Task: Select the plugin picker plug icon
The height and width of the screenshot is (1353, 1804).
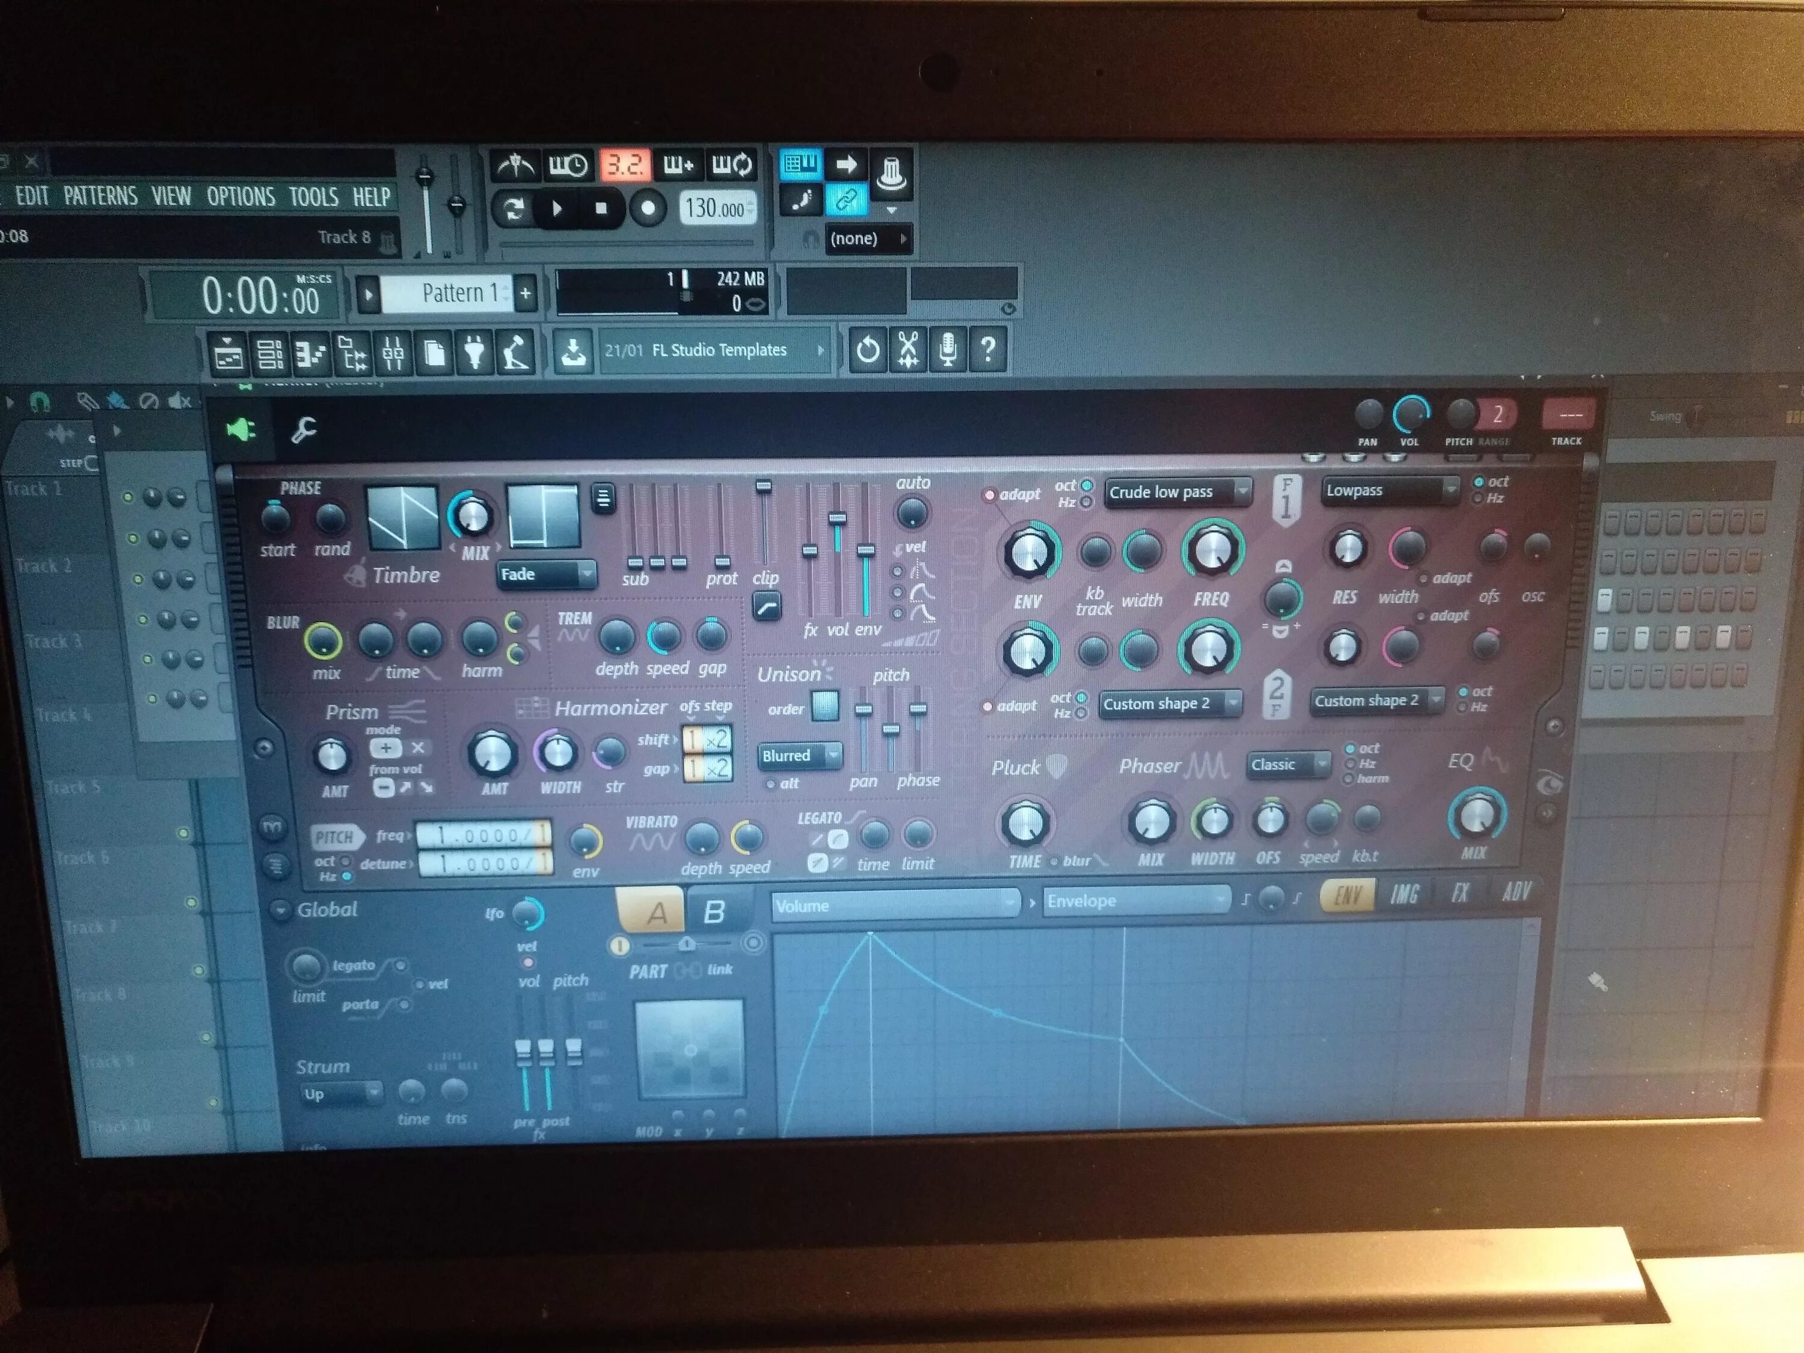Action: pyautogui.click(x=476, y=351)
